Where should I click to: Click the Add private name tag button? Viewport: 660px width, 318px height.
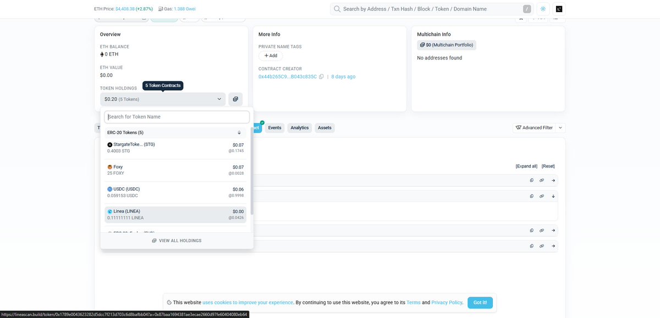click(271, 55)
